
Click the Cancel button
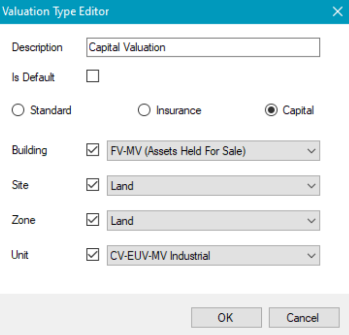[304, 318]
